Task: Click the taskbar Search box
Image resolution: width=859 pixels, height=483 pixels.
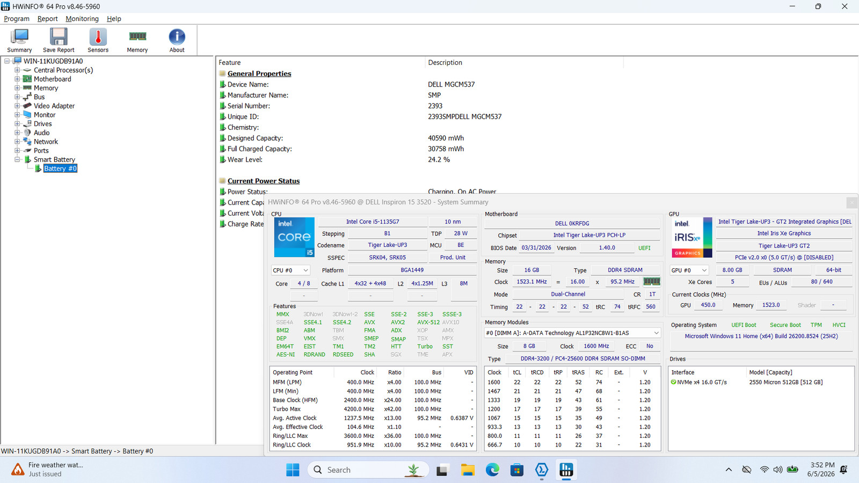Action: coord(368,470)
